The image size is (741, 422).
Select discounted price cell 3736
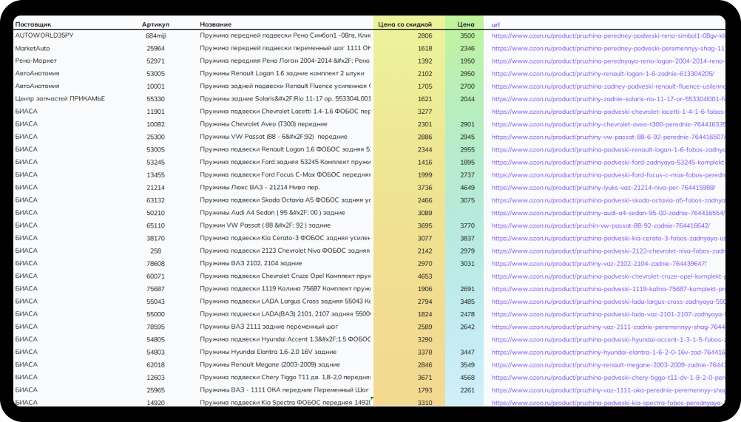tap(424, 188)
